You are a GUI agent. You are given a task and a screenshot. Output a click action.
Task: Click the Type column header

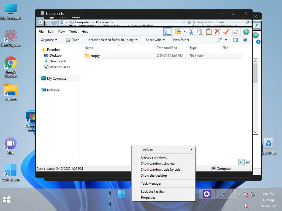coord(204,48)
